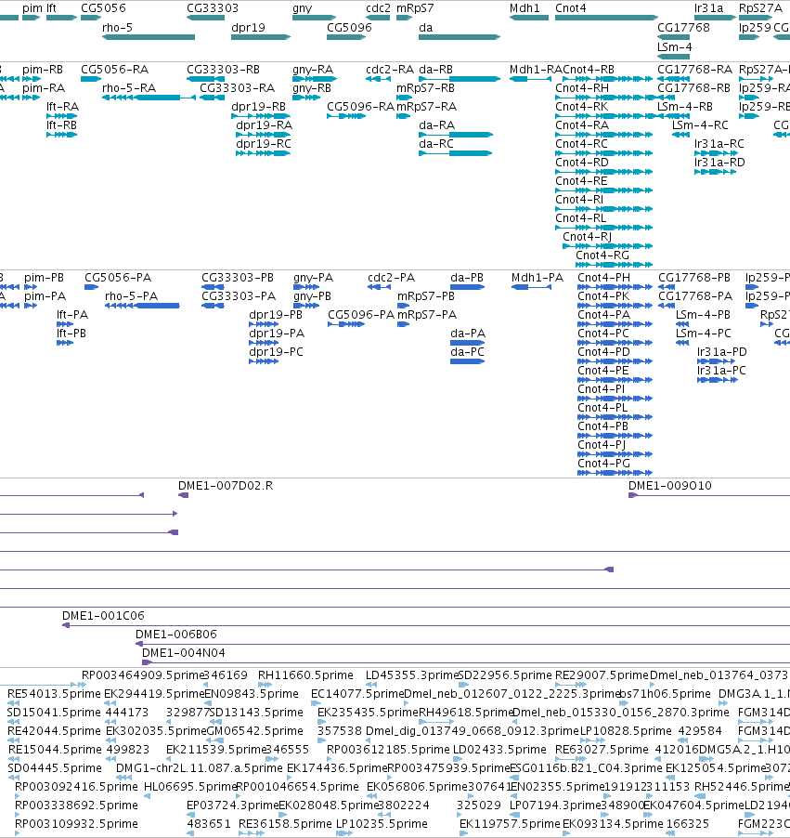Open the Cnot4-PK protein label
This screenshot has width=790, height=838.
click(x=603, y=295)
